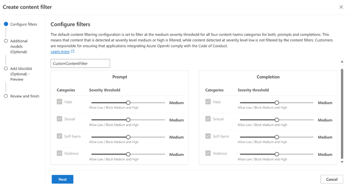Click the CustomContentFilter name field
The width and height of the screenshot is (348, 189).
(80, 63)
